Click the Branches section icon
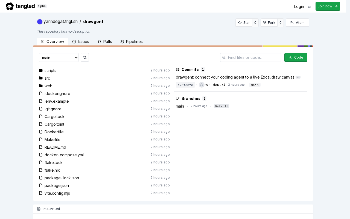The image size is (350, 219). (x=178, y=99)
